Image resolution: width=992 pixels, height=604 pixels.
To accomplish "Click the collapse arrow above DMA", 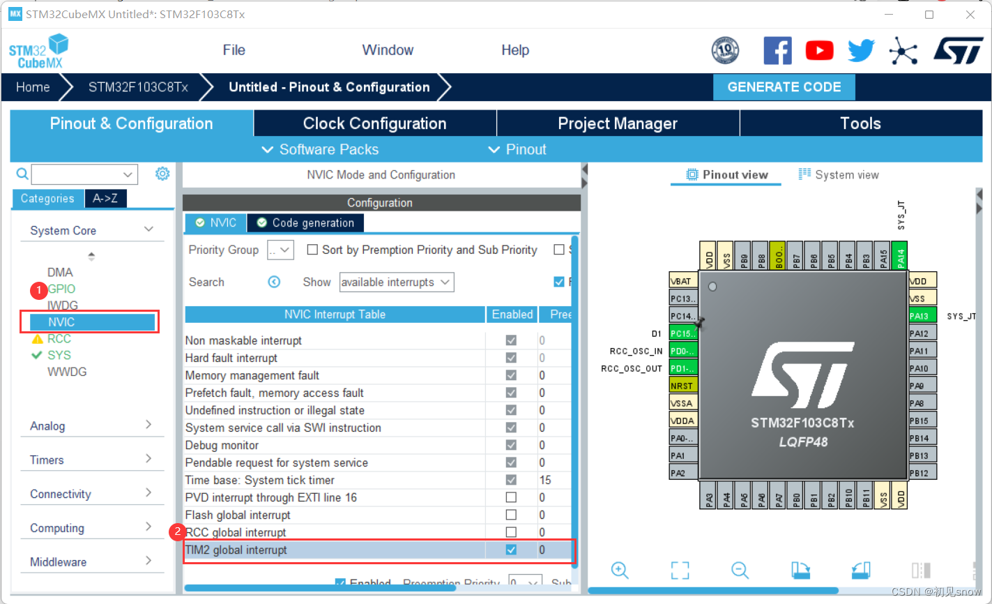I will tap(91, 256).
